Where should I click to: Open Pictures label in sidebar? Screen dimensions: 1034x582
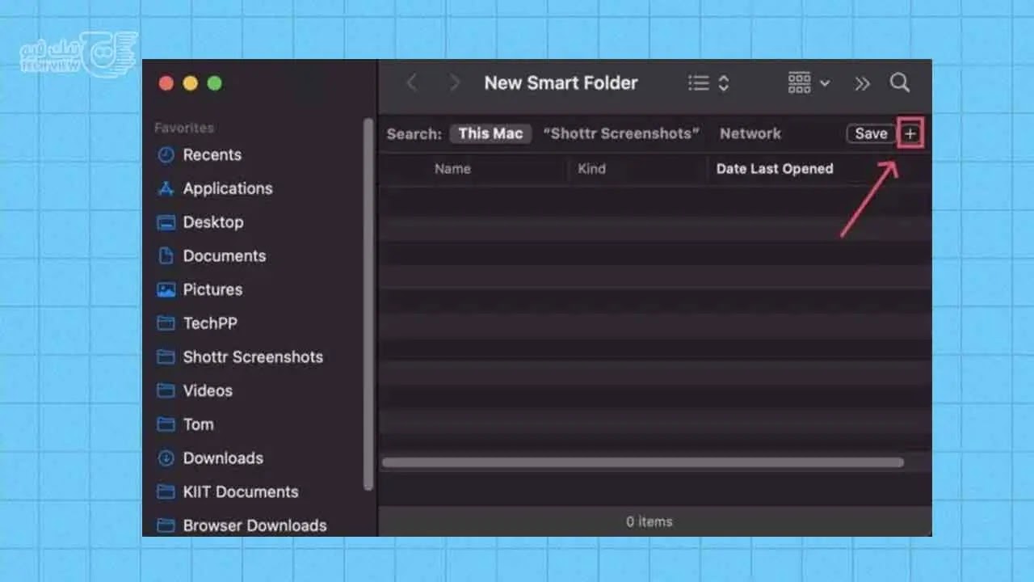pyautogui.click(x=212, y=289)
